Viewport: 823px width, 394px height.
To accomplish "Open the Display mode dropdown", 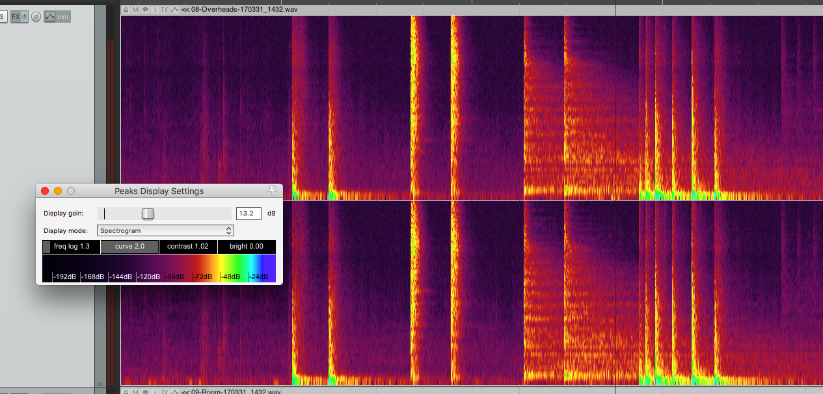I will pos(165,230).
